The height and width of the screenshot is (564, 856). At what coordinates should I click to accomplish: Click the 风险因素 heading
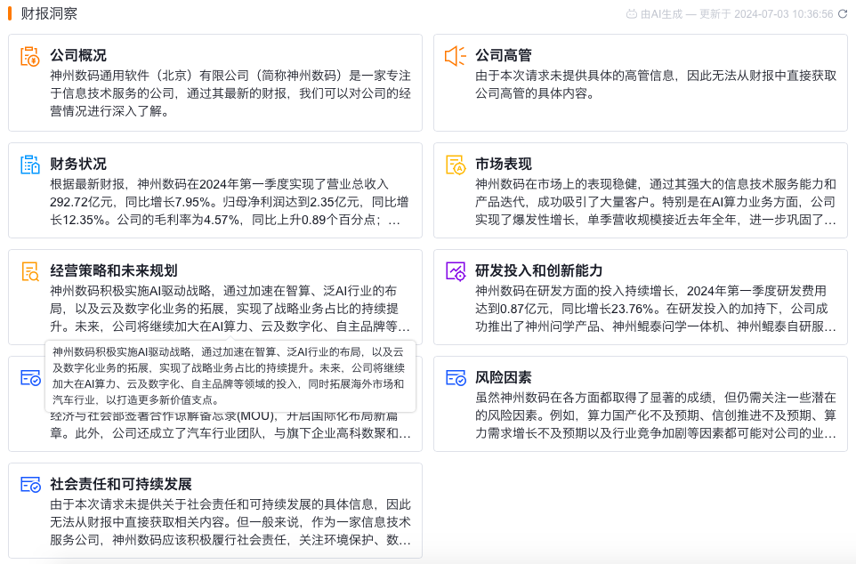[504, 377]
